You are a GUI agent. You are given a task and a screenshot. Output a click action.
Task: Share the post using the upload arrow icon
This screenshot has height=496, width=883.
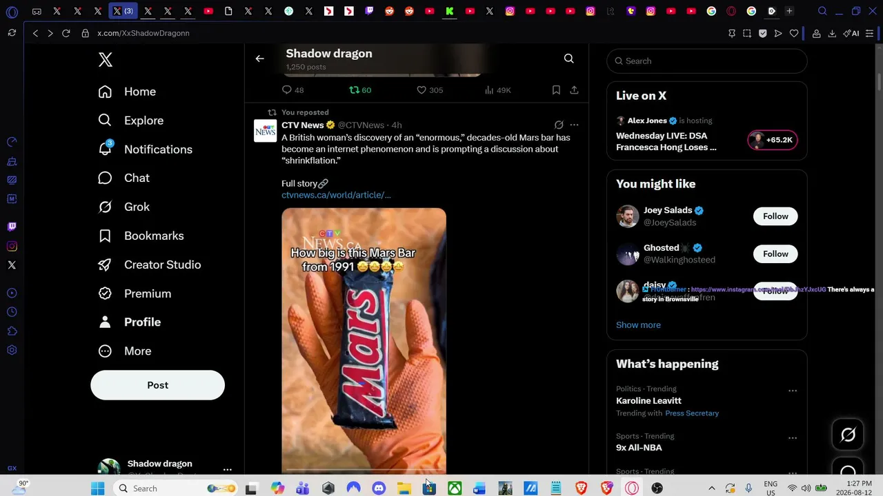pyautogui.click(x=574, y=90)
